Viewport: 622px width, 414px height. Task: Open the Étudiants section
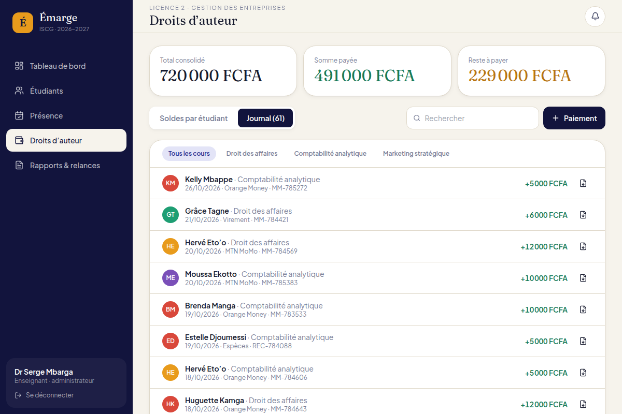pos(66,91)
